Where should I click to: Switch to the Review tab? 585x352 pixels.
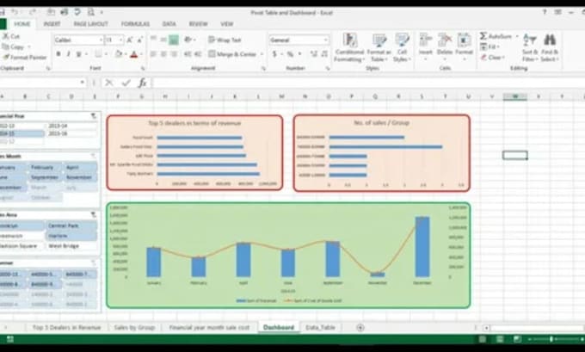tap(198, 24)
